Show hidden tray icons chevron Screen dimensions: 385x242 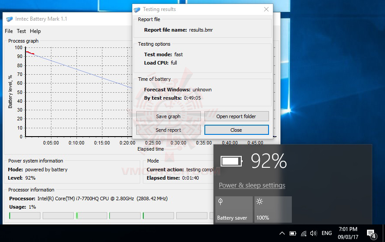click(x=282, y=233)
